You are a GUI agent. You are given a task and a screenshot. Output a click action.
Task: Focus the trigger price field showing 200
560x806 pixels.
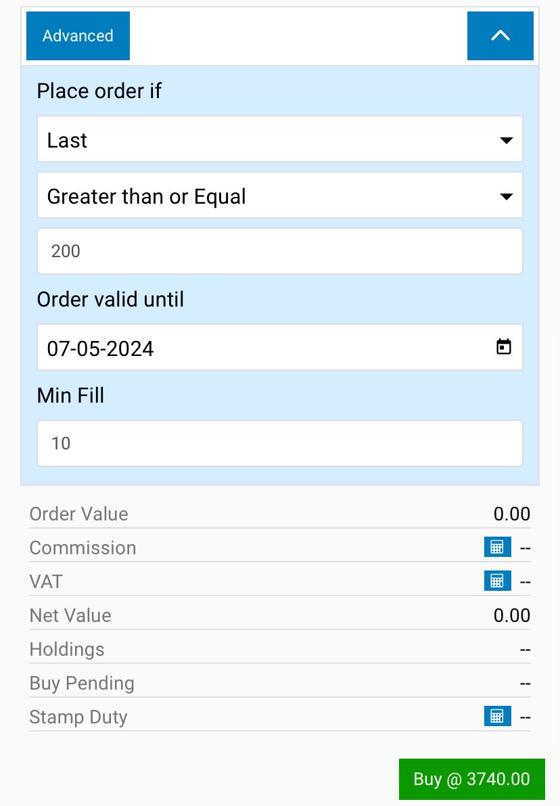point(280,251)
